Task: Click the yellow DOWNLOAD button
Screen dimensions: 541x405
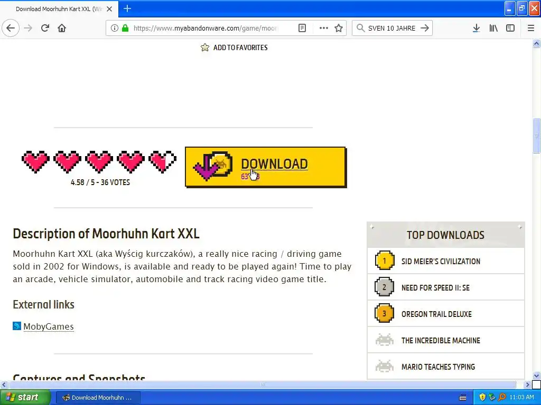Action: click(x=266, y=167)
